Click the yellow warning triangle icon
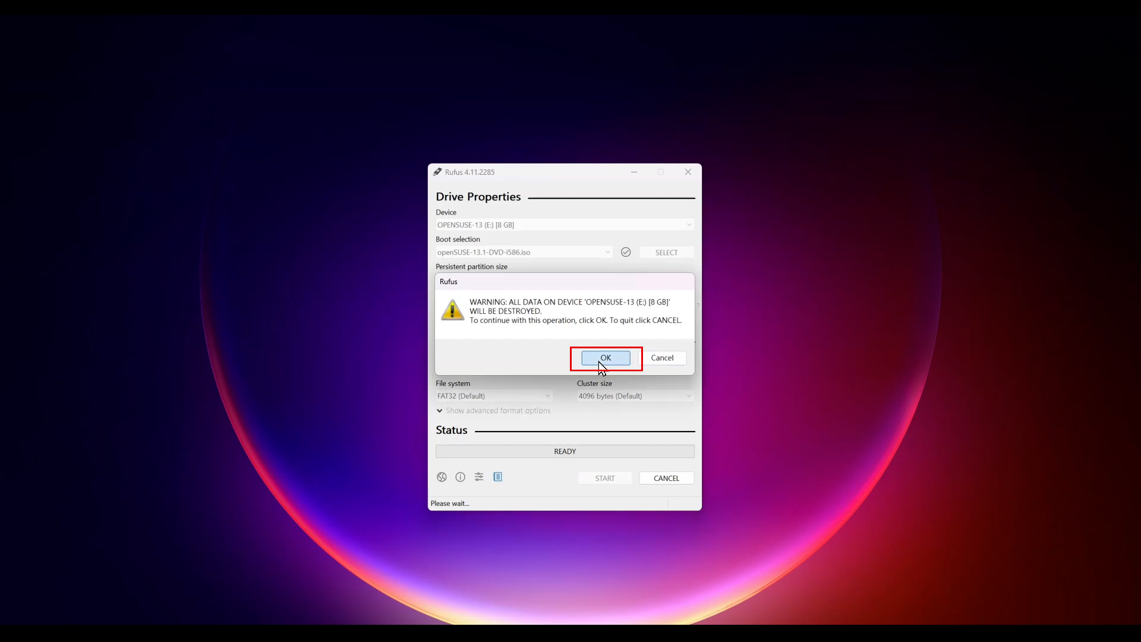This screenshot has height=642, width=1141. pos(452,310)
